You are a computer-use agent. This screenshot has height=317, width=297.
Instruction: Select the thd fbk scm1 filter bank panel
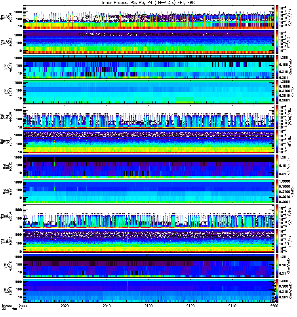pyautogui.click(x=149, y=191)
